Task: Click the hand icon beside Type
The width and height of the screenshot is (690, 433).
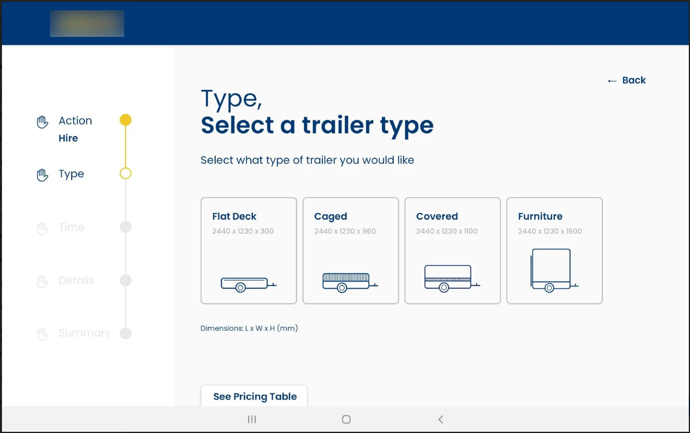Action: pyautogui.click(x=42, y=175)
